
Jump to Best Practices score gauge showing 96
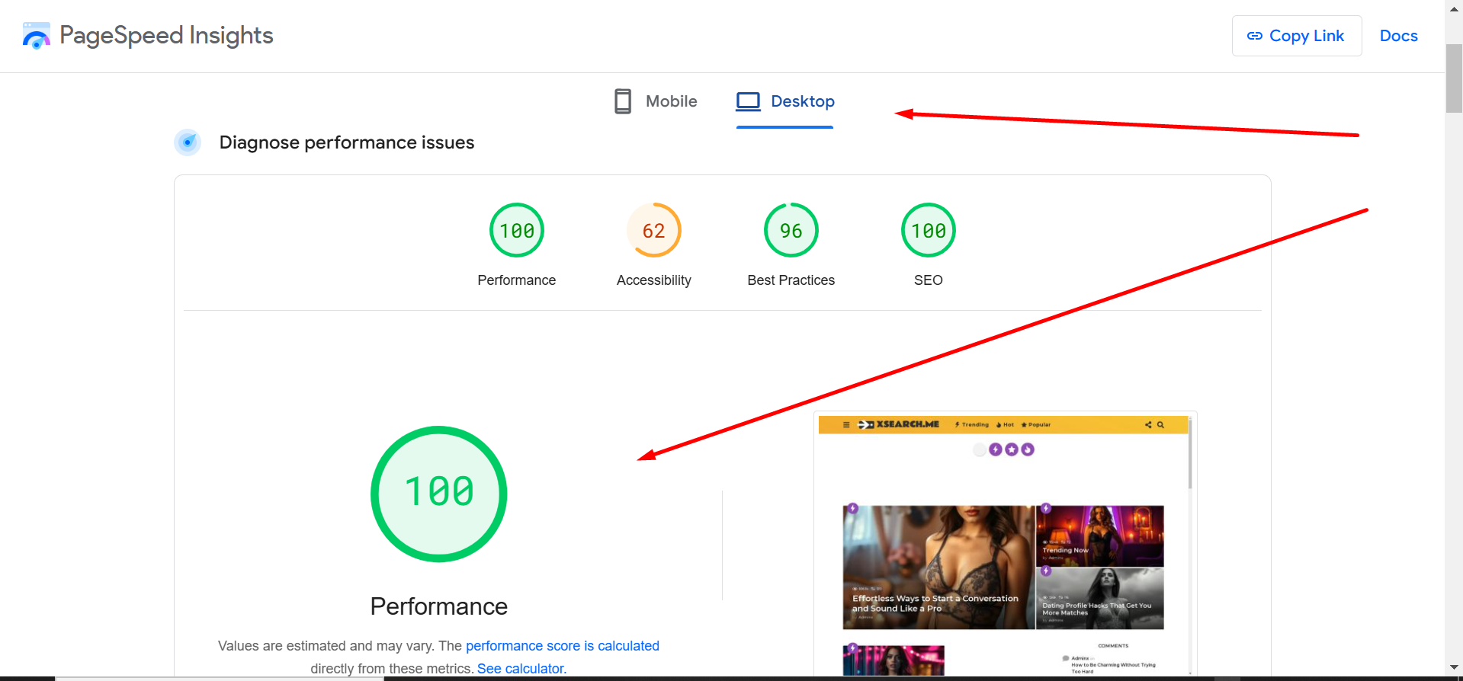[x=791, y=231]
